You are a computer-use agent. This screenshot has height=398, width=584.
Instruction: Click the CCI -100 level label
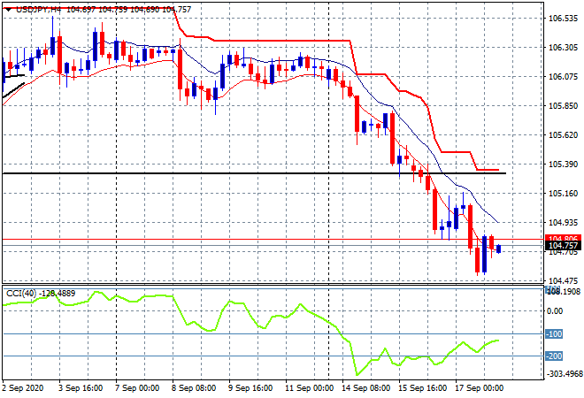point(554,334)
